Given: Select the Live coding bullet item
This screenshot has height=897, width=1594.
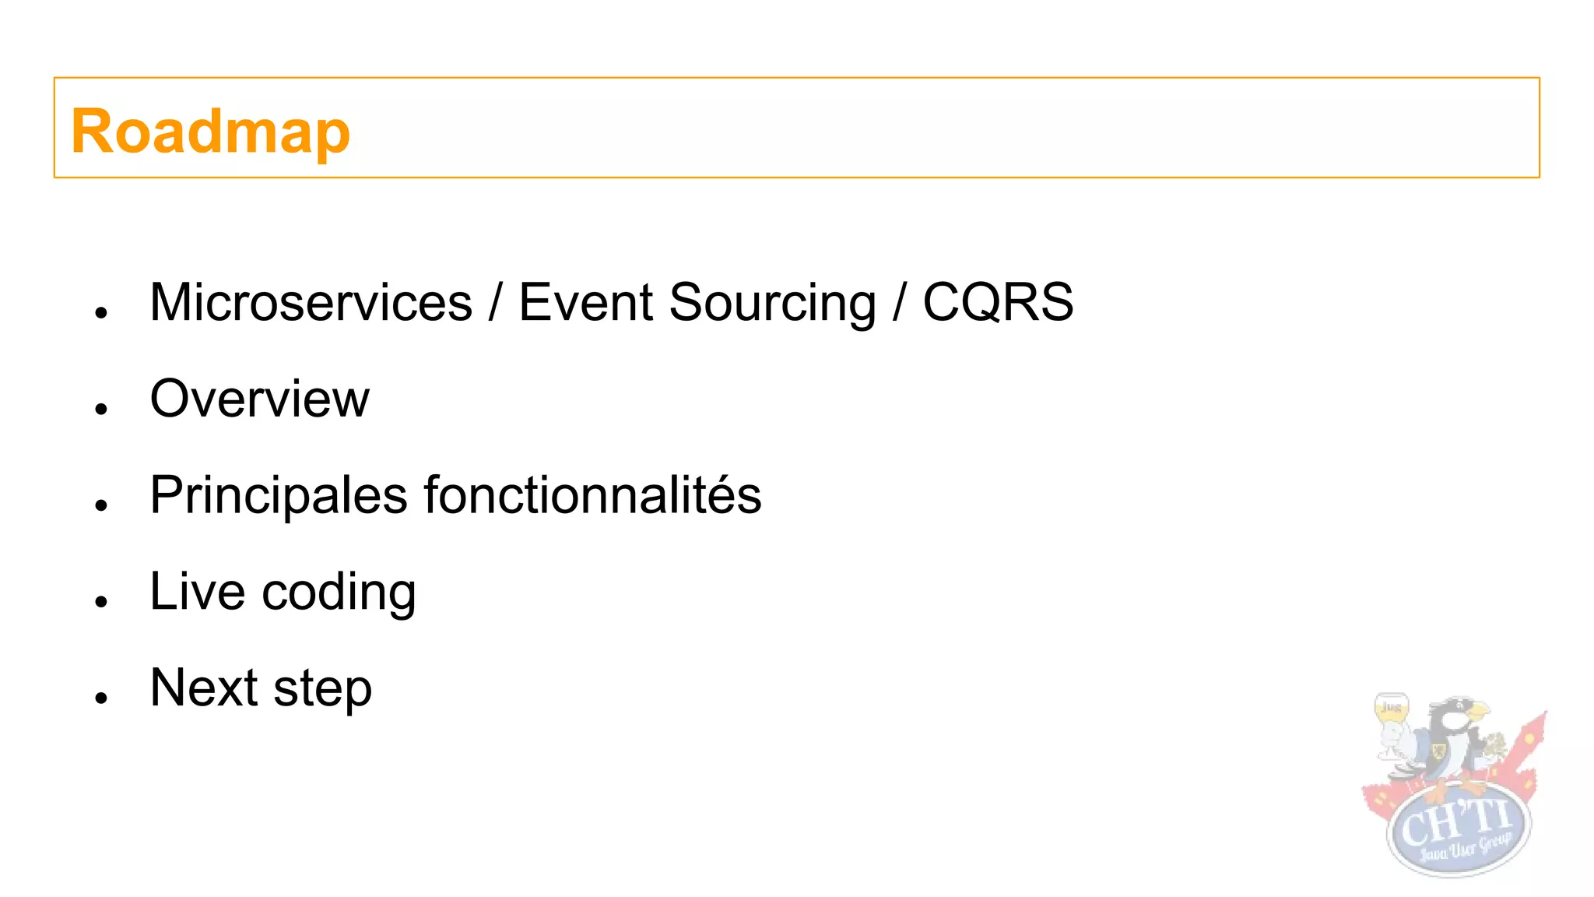Looking at the screenshot, I should pos(283,592).
